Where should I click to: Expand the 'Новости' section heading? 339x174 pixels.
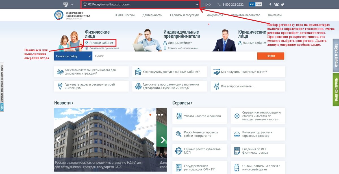(x=64, y=103)
